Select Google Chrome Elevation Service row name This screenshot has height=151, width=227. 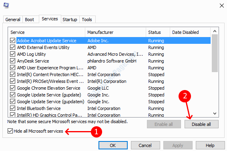click(x=49, y=88)
